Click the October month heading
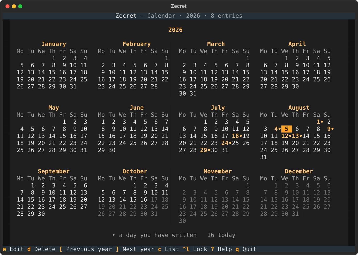This screenshot has height=255, width=358. [135, 171]
